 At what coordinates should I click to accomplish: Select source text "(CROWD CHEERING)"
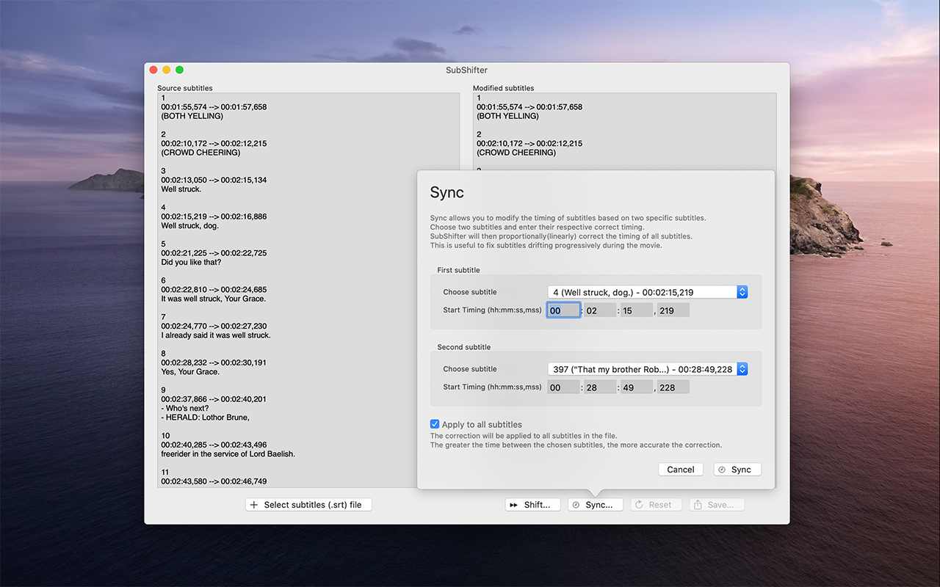click(x=200, y=153)
